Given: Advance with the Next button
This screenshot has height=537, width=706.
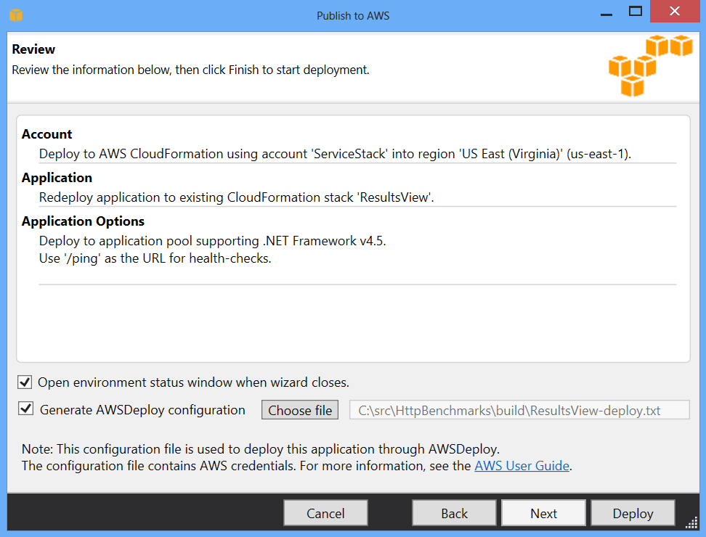Looking at the screenshot, I should 543,513.
